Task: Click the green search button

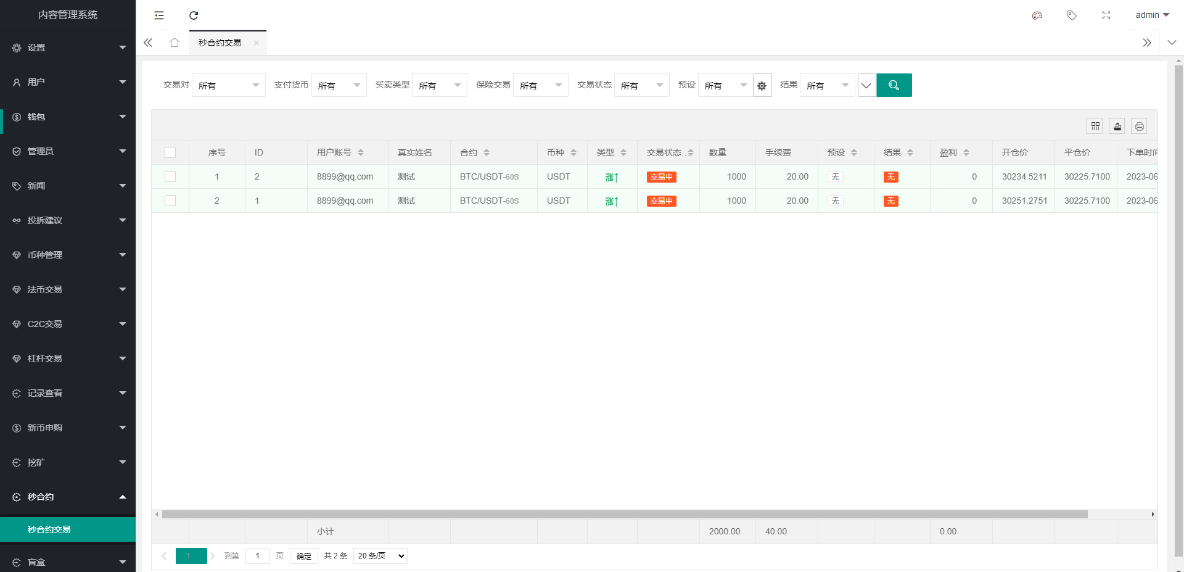Action: coord(894,85)
